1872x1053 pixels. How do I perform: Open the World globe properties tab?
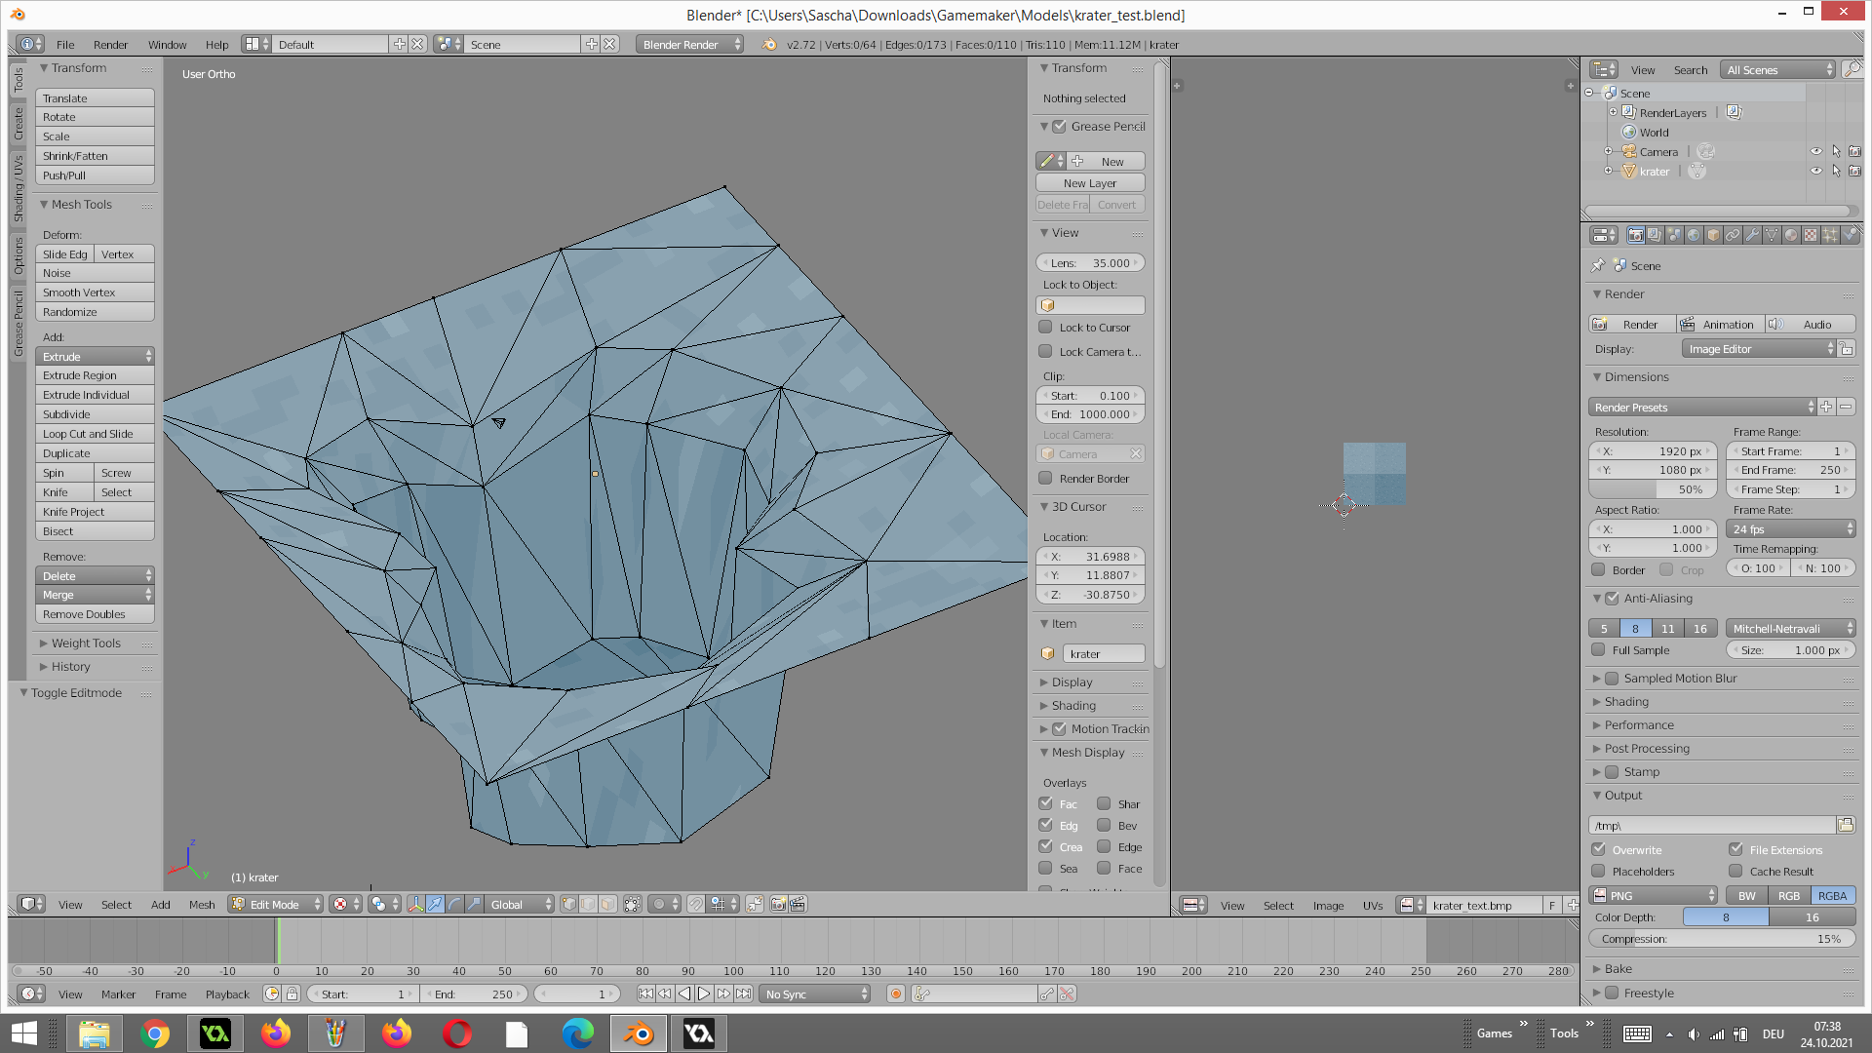pyautogui.click(x=1694, y=235)
